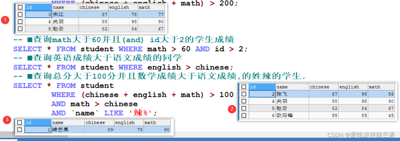Click the id cell 1 of 辣芒果
The height and width of the screenshot is (141, 400).
click(x=38, y=130)
